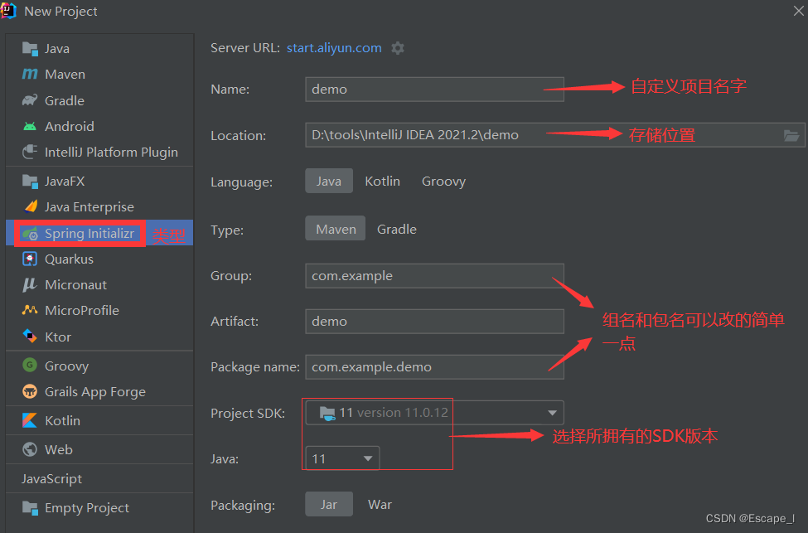Click the Server URL label
The width and height of the screenshot is (808, 533).
(x=244, y=48)
